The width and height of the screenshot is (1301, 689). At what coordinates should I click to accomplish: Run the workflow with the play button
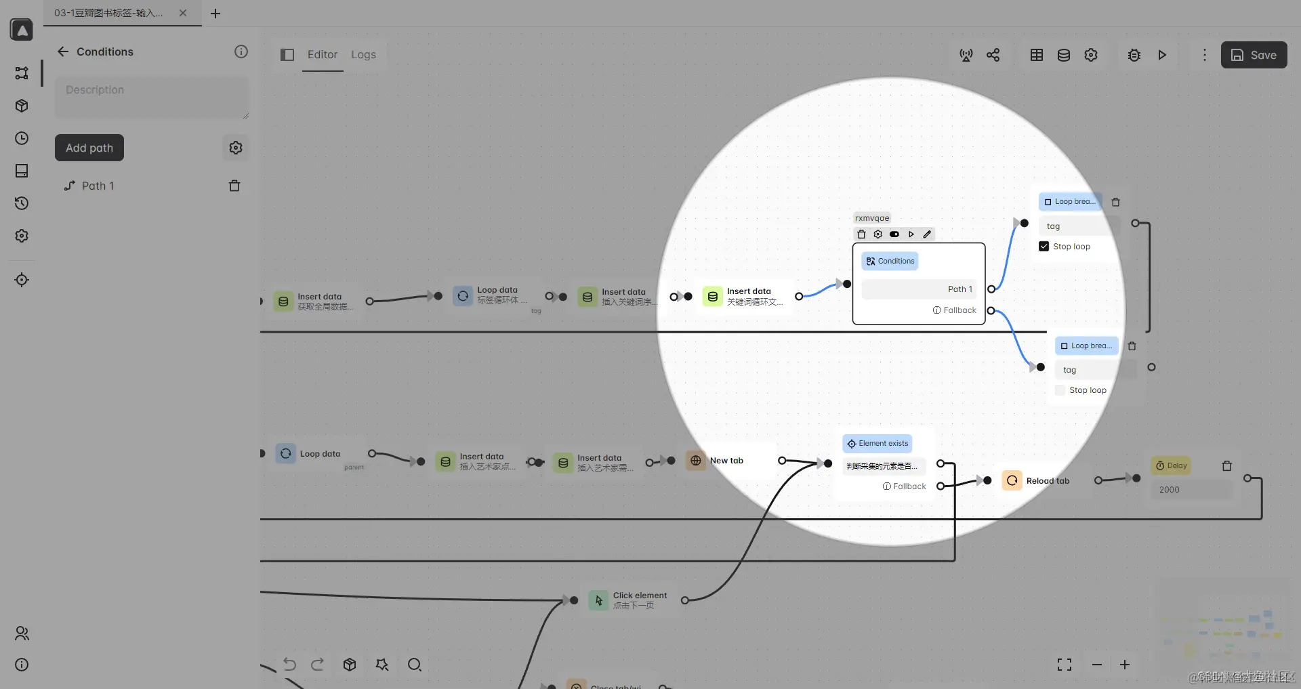(1162, 55)
